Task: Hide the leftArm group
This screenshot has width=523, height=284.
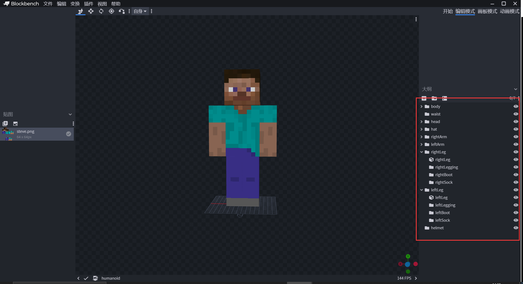Action: coord(516,144)
